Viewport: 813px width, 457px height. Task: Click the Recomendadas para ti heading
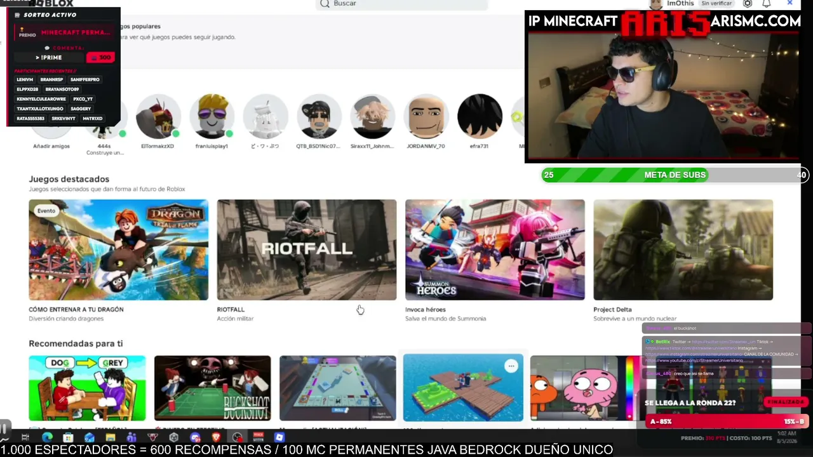click(76, 343)
